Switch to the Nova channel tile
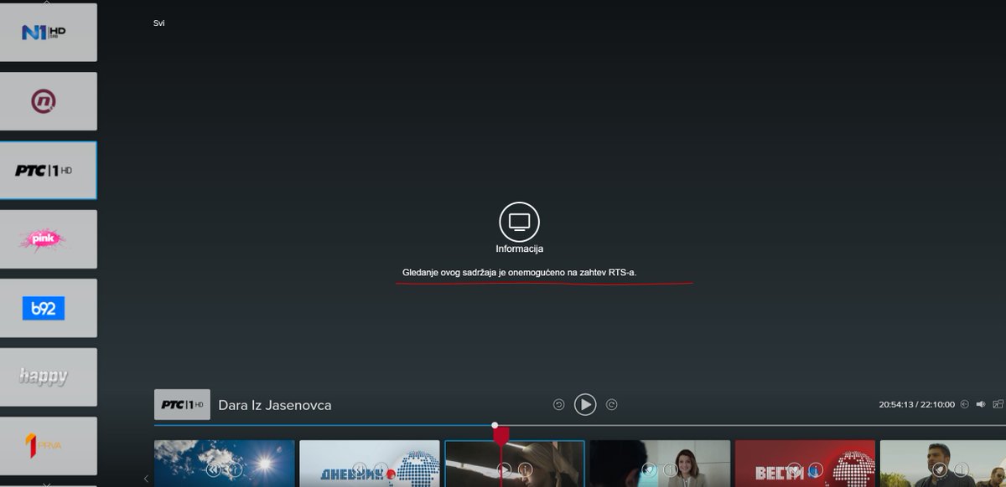The image size is (1006, 487). point(48,101)
